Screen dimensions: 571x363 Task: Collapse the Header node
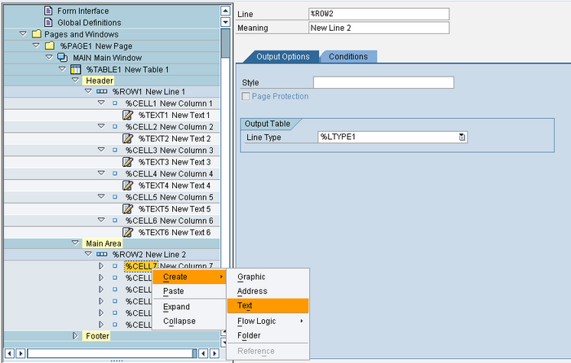coord(75,80)
